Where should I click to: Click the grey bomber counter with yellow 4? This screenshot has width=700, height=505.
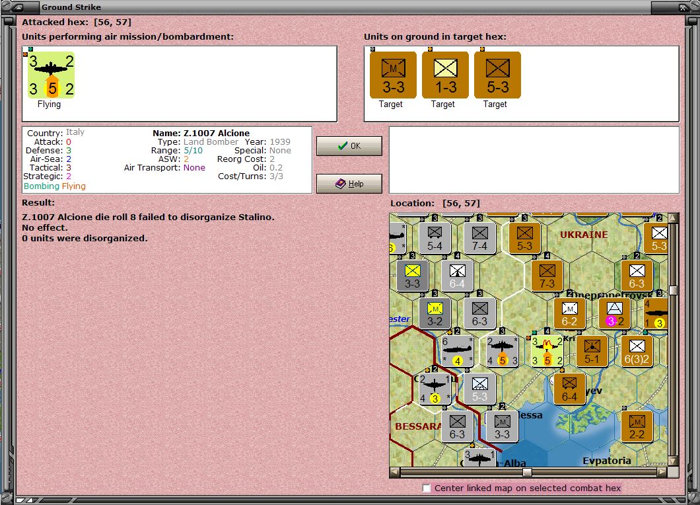tap(457, 351)
